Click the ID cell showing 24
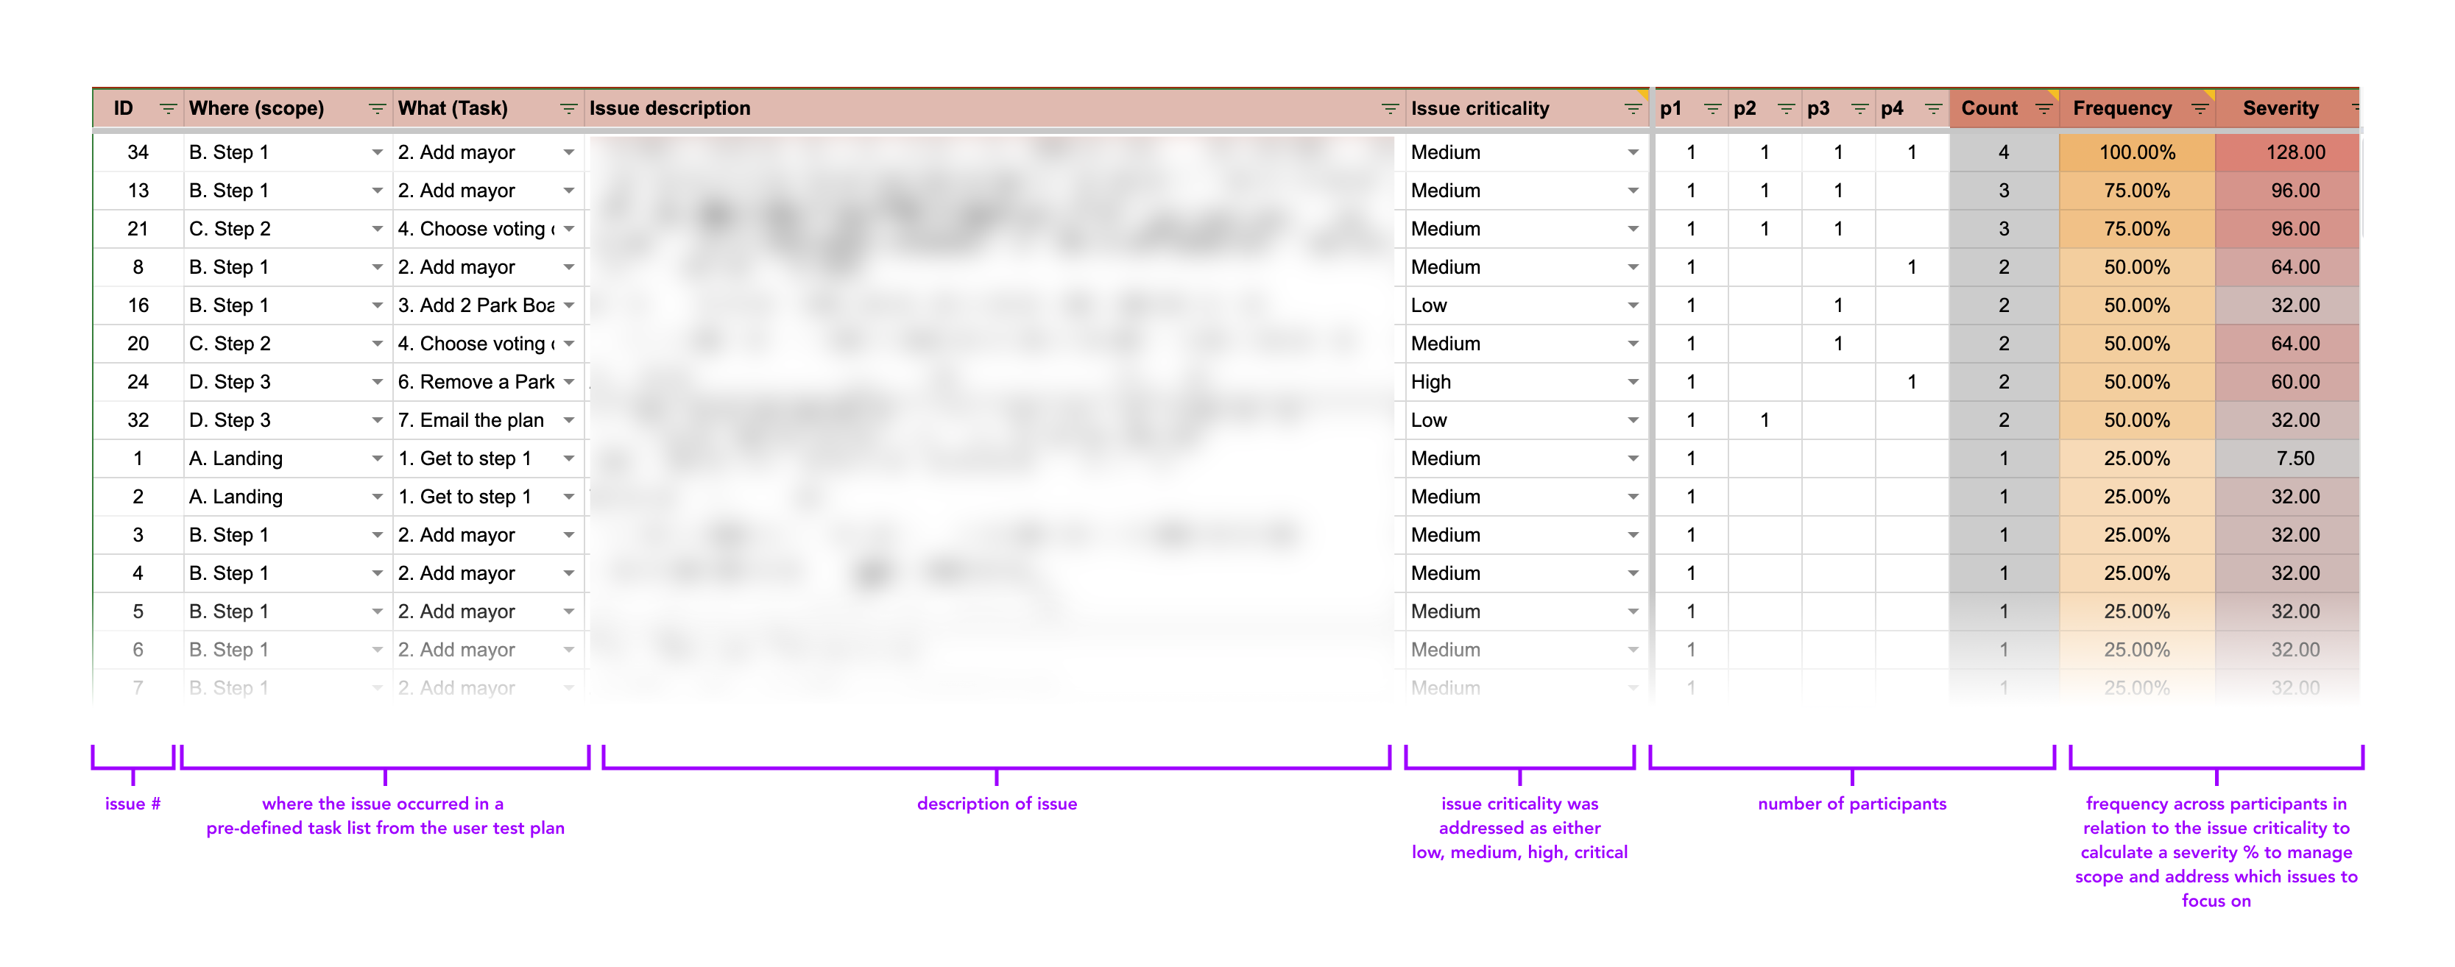2455x967 pixels. click(x=138, y=382)
